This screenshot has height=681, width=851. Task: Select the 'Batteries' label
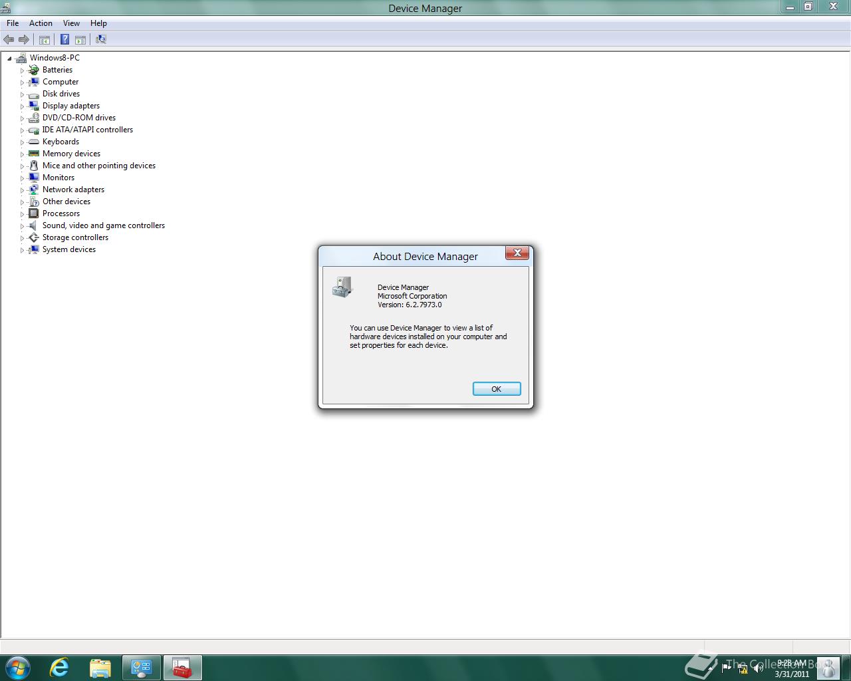click(57, 70)
